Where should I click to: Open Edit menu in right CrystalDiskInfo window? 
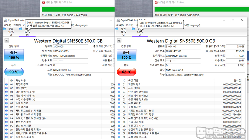click(x=129, y=25)
